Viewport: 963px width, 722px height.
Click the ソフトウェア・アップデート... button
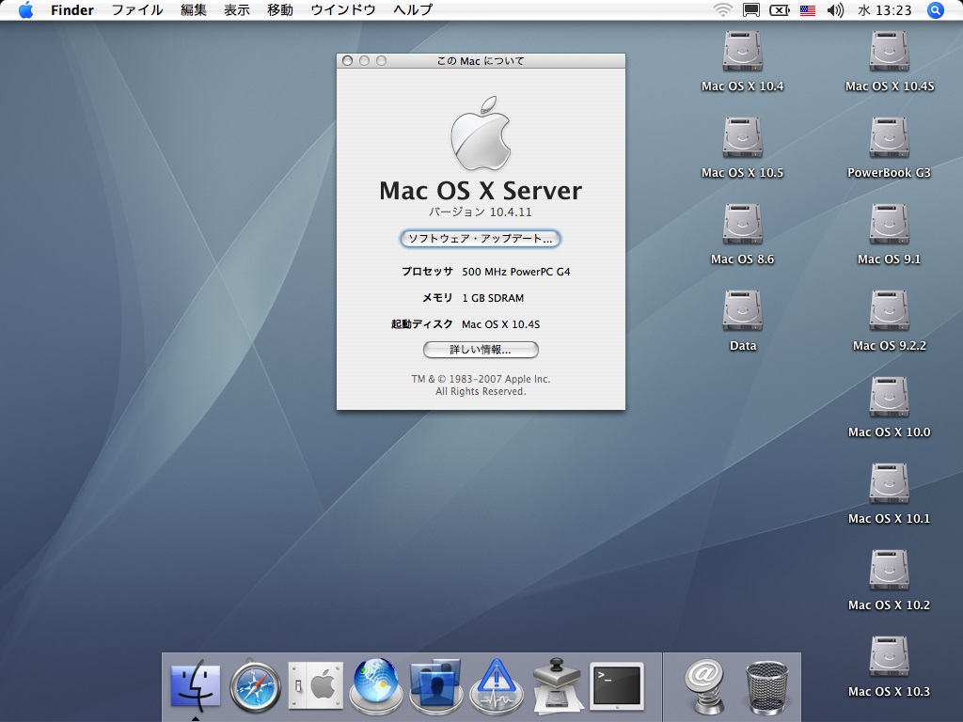(x=481, y=238)
